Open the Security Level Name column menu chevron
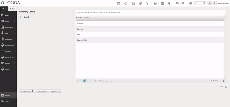230x107 pixels. pyautogui.click(x=223, y=18)
